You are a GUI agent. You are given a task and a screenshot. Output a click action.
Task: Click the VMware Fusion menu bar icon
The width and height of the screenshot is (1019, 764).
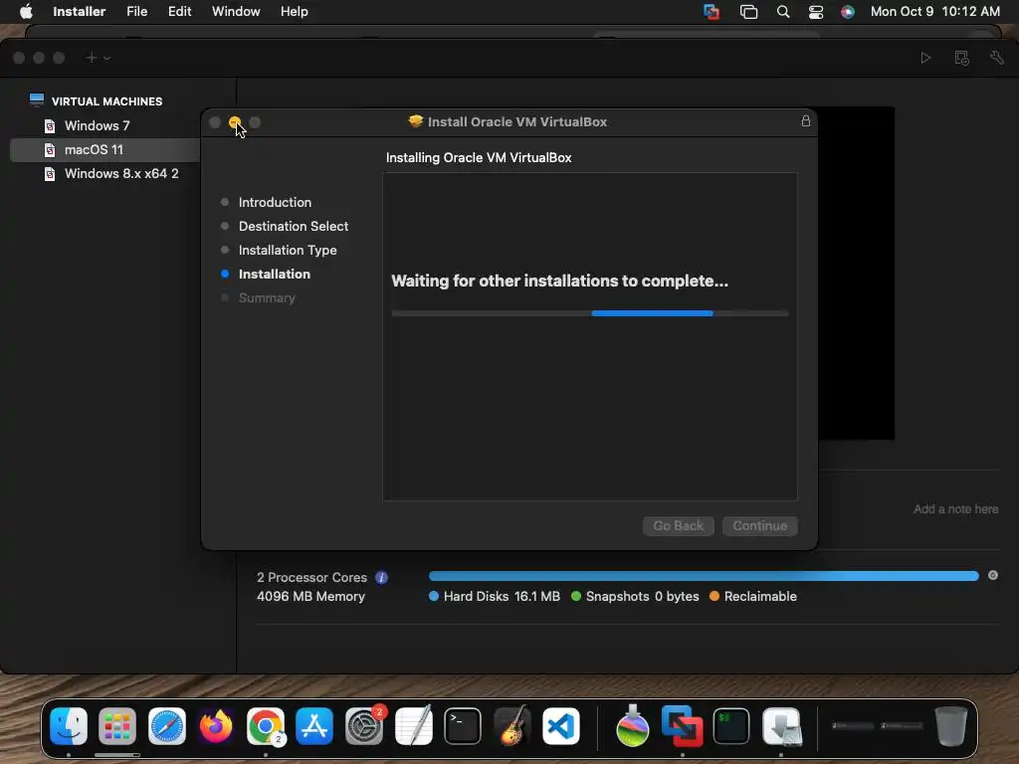pos(712,12)
